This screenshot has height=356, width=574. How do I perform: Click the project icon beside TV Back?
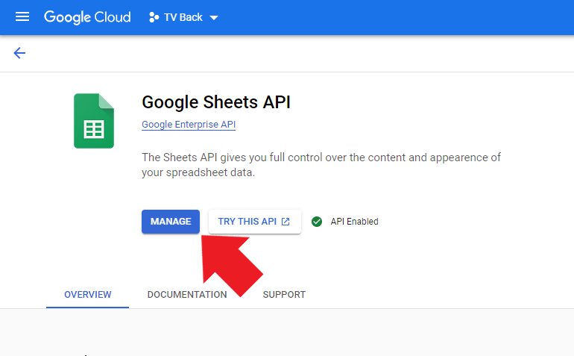point(154,17)
